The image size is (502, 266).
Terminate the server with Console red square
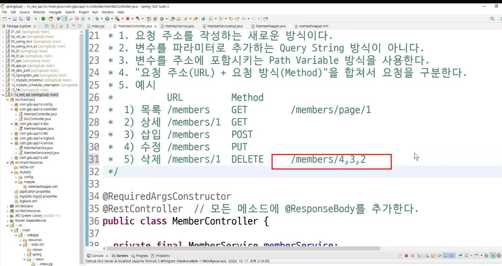click(x=406, y=256)
